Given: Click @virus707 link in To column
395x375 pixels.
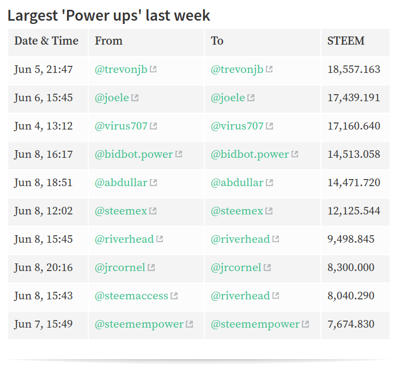Looking at the screenshot, I should pyautogui.click(x=237, y=126).
